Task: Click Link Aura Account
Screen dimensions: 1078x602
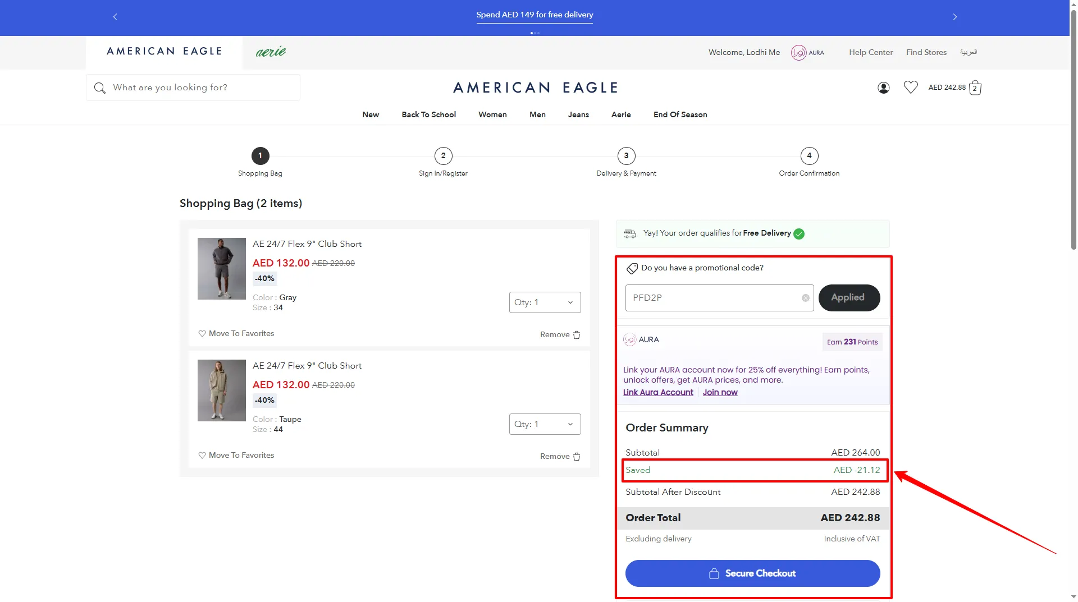Action: pos(658,392)
